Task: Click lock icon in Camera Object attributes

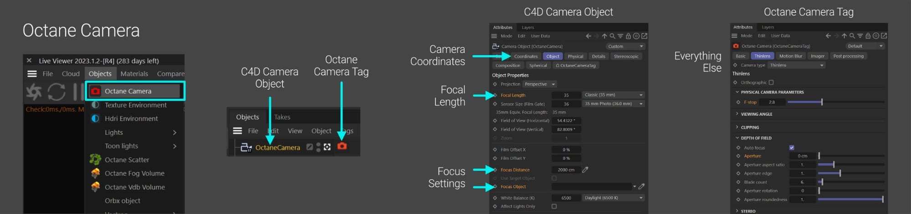Action: pos(628,36)
